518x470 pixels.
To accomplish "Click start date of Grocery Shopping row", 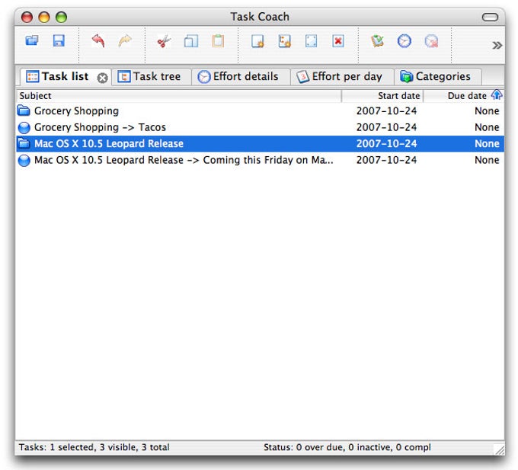I will click(386, 111).
